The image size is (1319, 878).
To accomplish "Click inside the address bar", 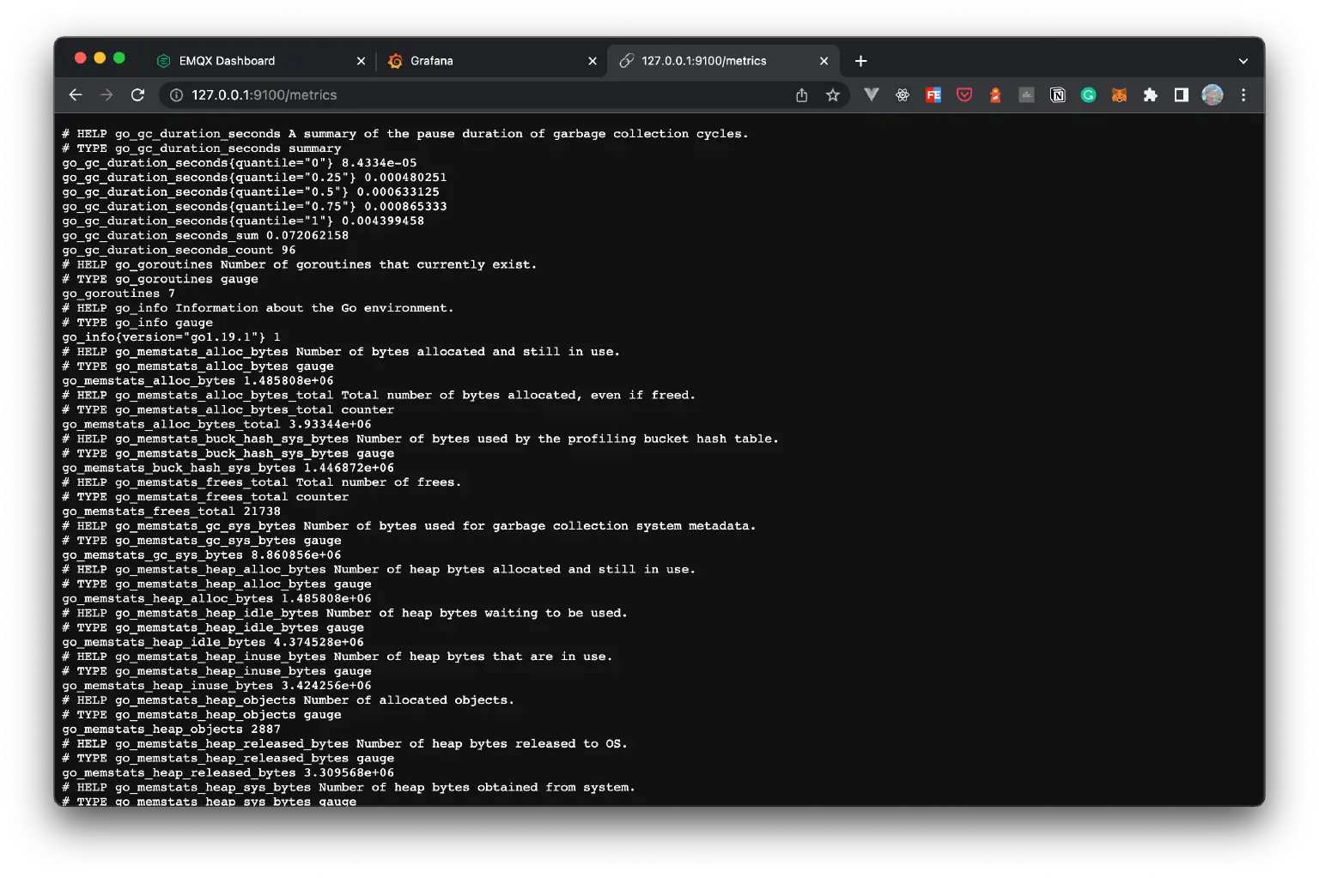I will coord(429,94).
